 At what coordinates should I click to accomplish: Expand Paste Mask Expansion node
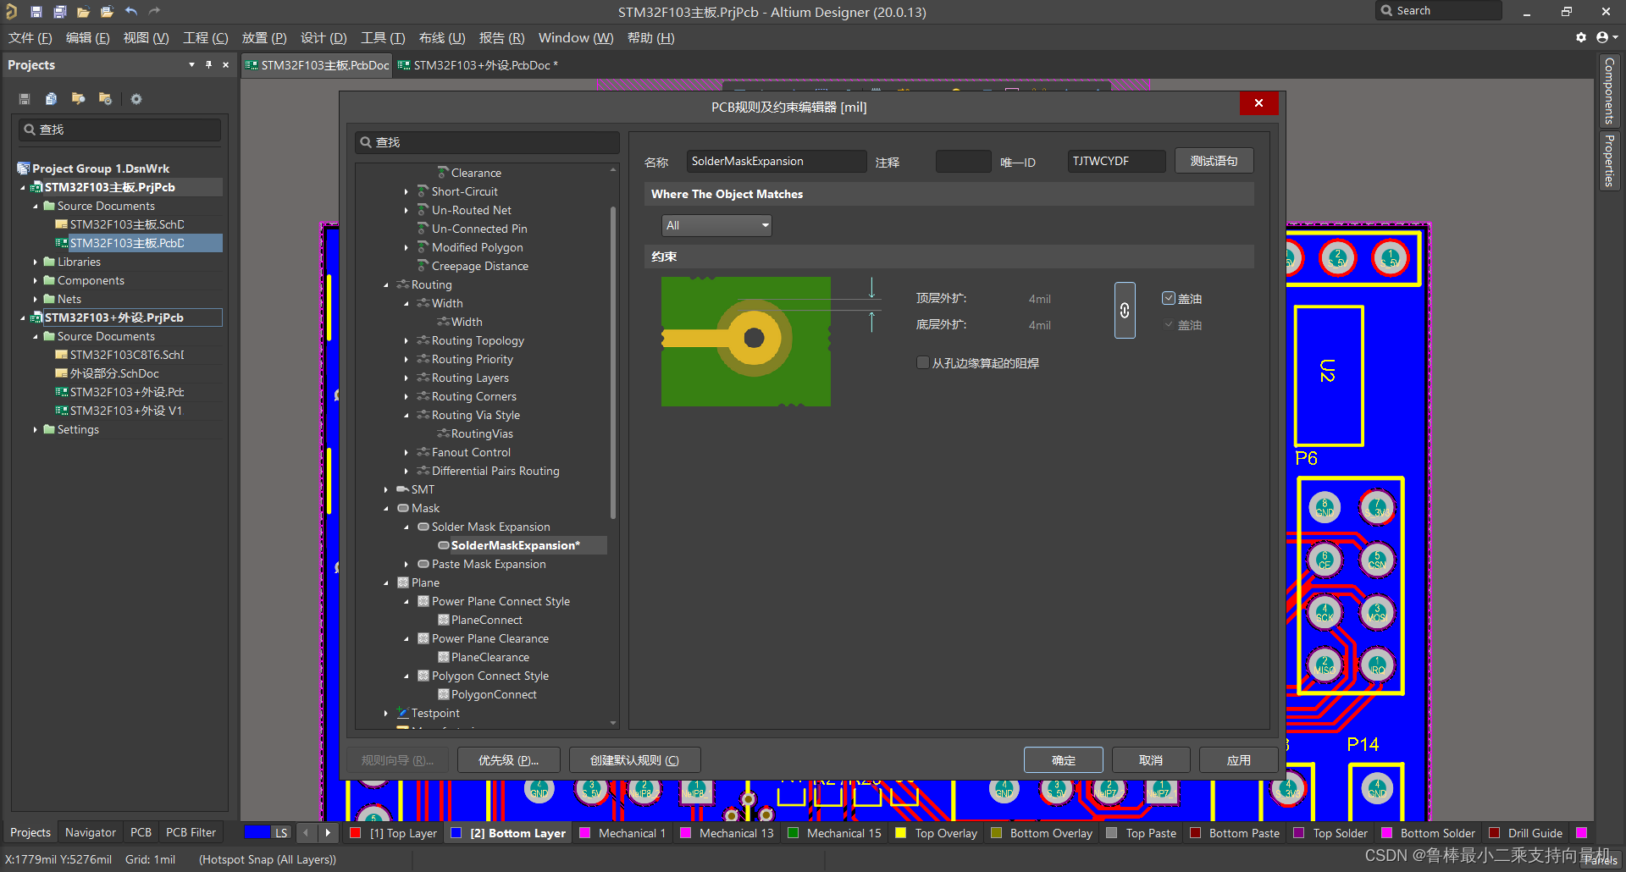(x=406, y=565)
